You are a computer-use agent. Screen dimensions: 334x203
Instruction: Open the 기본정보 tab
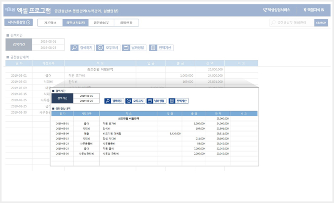tap(50, 23)
